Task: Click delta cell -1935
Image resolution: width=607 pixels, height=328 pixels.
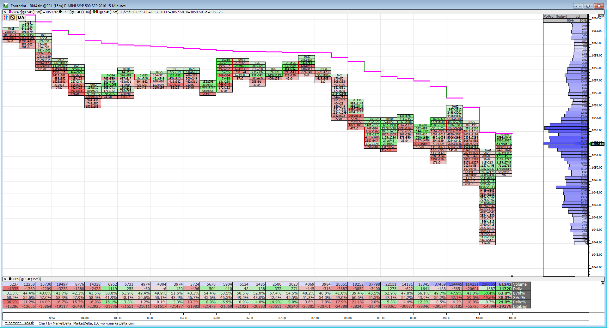Action: click(x=11, y=289)
